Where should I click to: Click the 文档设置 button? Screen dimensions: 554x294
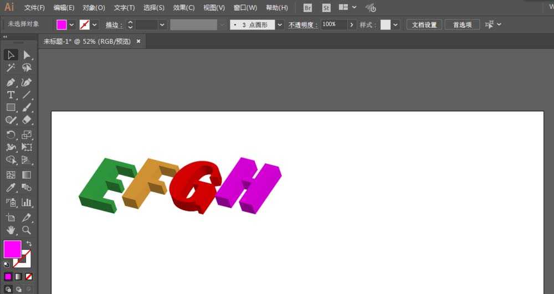point(424,25)
